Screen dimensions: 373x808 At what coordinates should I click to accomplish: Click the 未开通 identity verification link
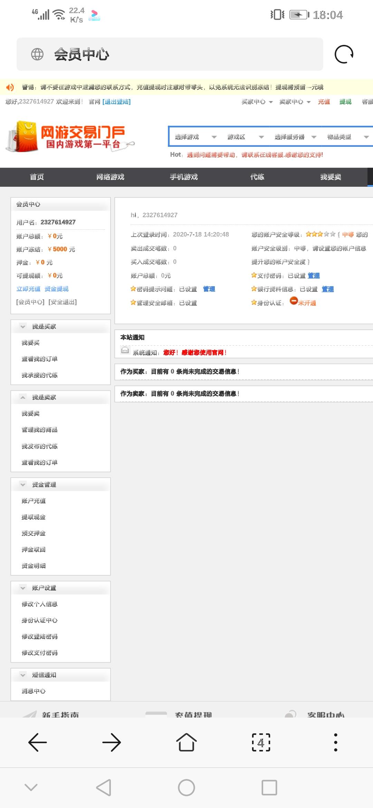click(307, 303)
